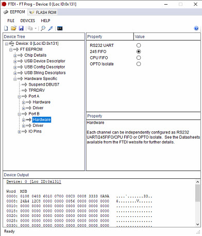Select the CPU FIFO radio button
Screen dimensions: 202x236
click(x=139, y=58)
